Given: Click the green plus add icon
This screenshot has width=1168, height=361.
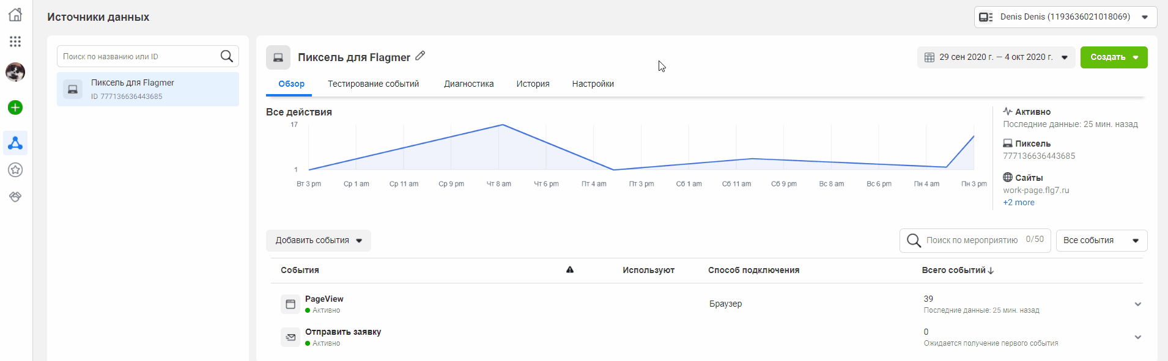Looking at the screenshot, I should [15, 108].
